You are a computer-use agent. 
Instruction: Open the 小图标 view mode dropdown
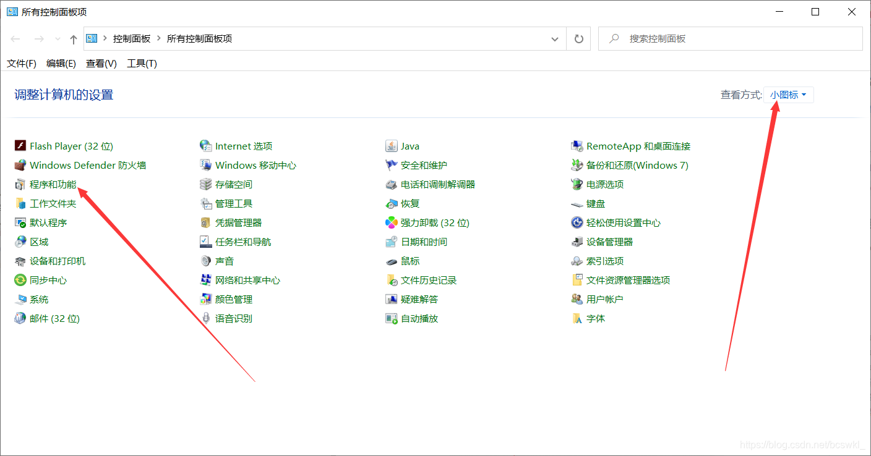click(787, 95)
